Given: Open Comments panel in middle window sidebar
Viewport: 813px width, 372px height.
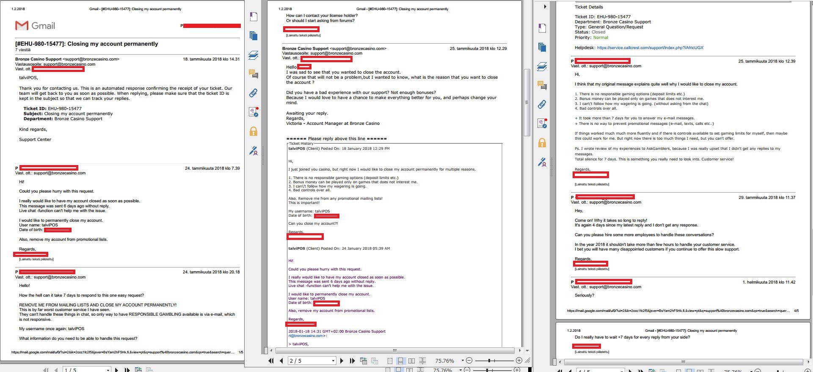Looking at the screenshot, I should pos(253,74).
